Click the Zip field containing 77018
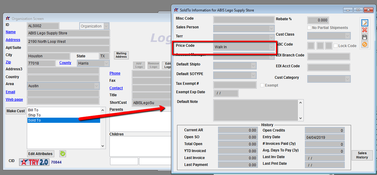Viewport: 377px width, 175px height. (41, 63)
